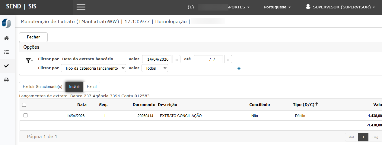Screen dimensions: 382x145
Task: Click the filter funnel icon
Action: point(29,61)
